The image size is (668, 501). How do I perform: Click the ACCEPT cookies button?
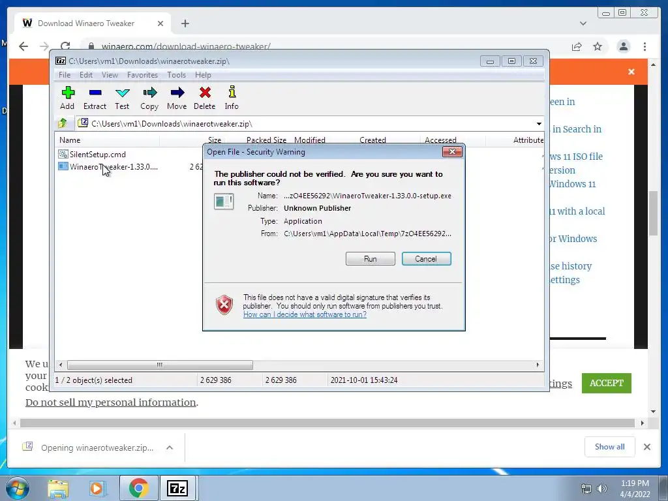click(x=606, y=383)
